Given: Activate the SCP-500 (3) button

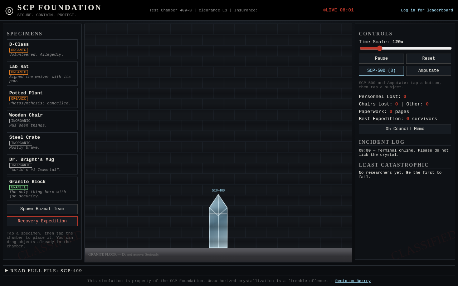Looking at the screenshot, I should [x=381, y=71].
